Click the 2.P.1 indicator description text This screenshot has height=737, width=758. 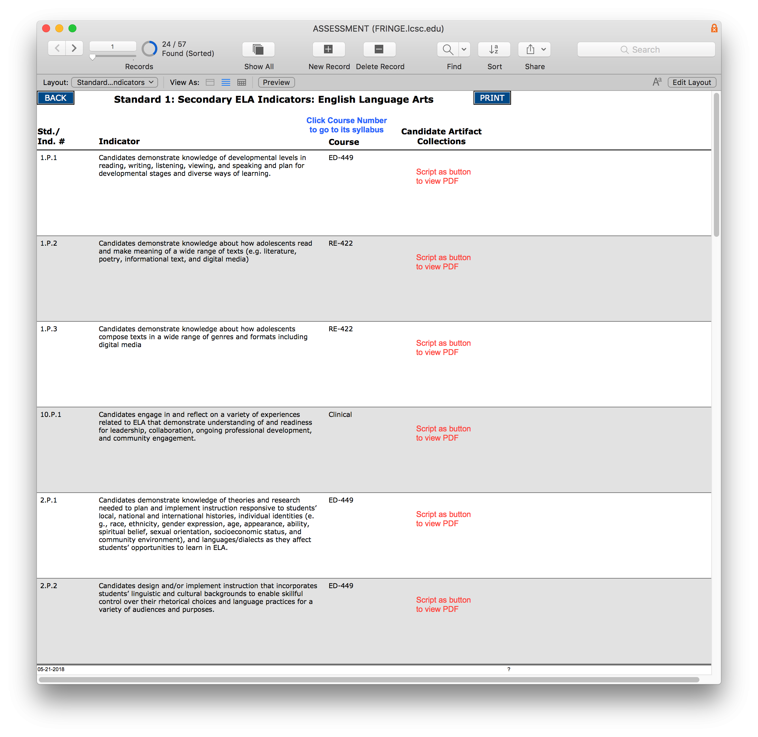click(x=207, y=523)
